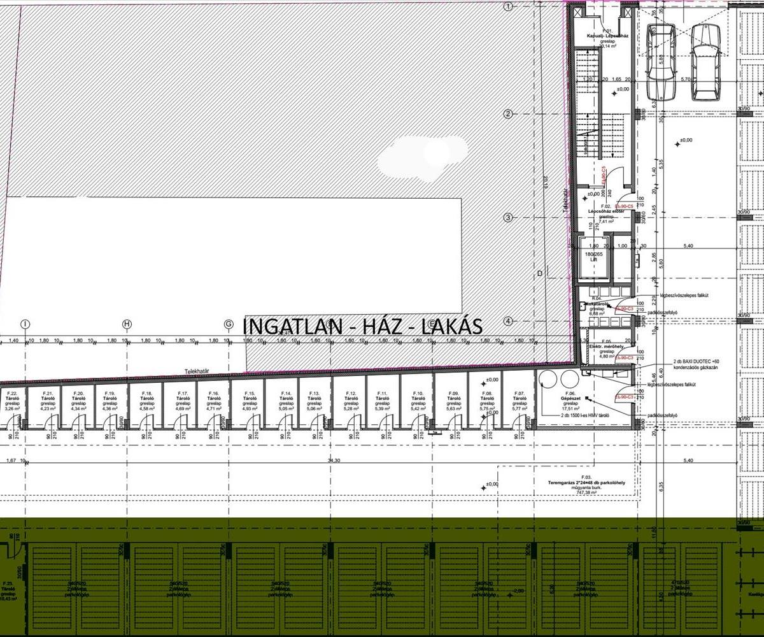Click grid axis marker circle I
This screenshot has width=764, height=637.
point(25,325)
